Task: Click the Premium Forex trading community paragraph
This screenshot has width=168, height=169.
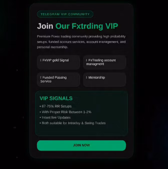Action: pyautogui.click(x=81, y=42)
